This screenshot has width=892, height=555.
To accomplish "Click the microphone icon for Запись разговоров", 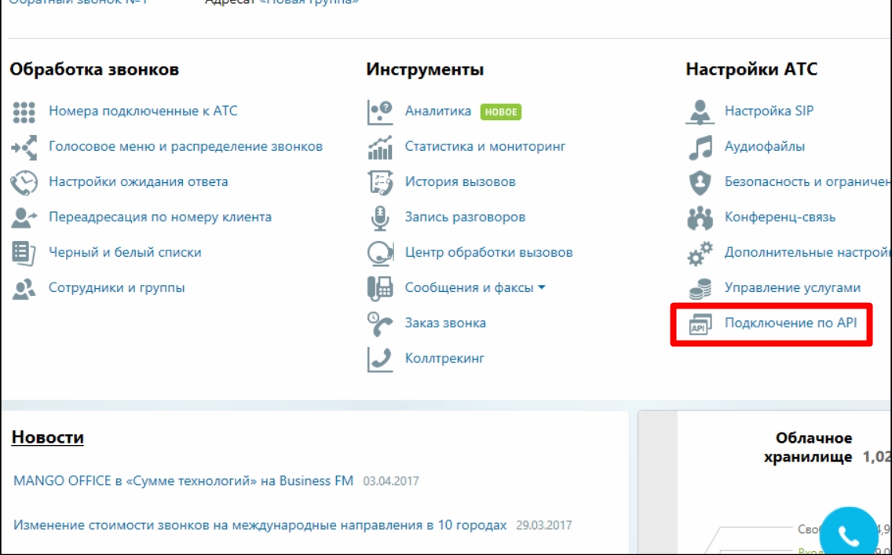I will (380, 218).
